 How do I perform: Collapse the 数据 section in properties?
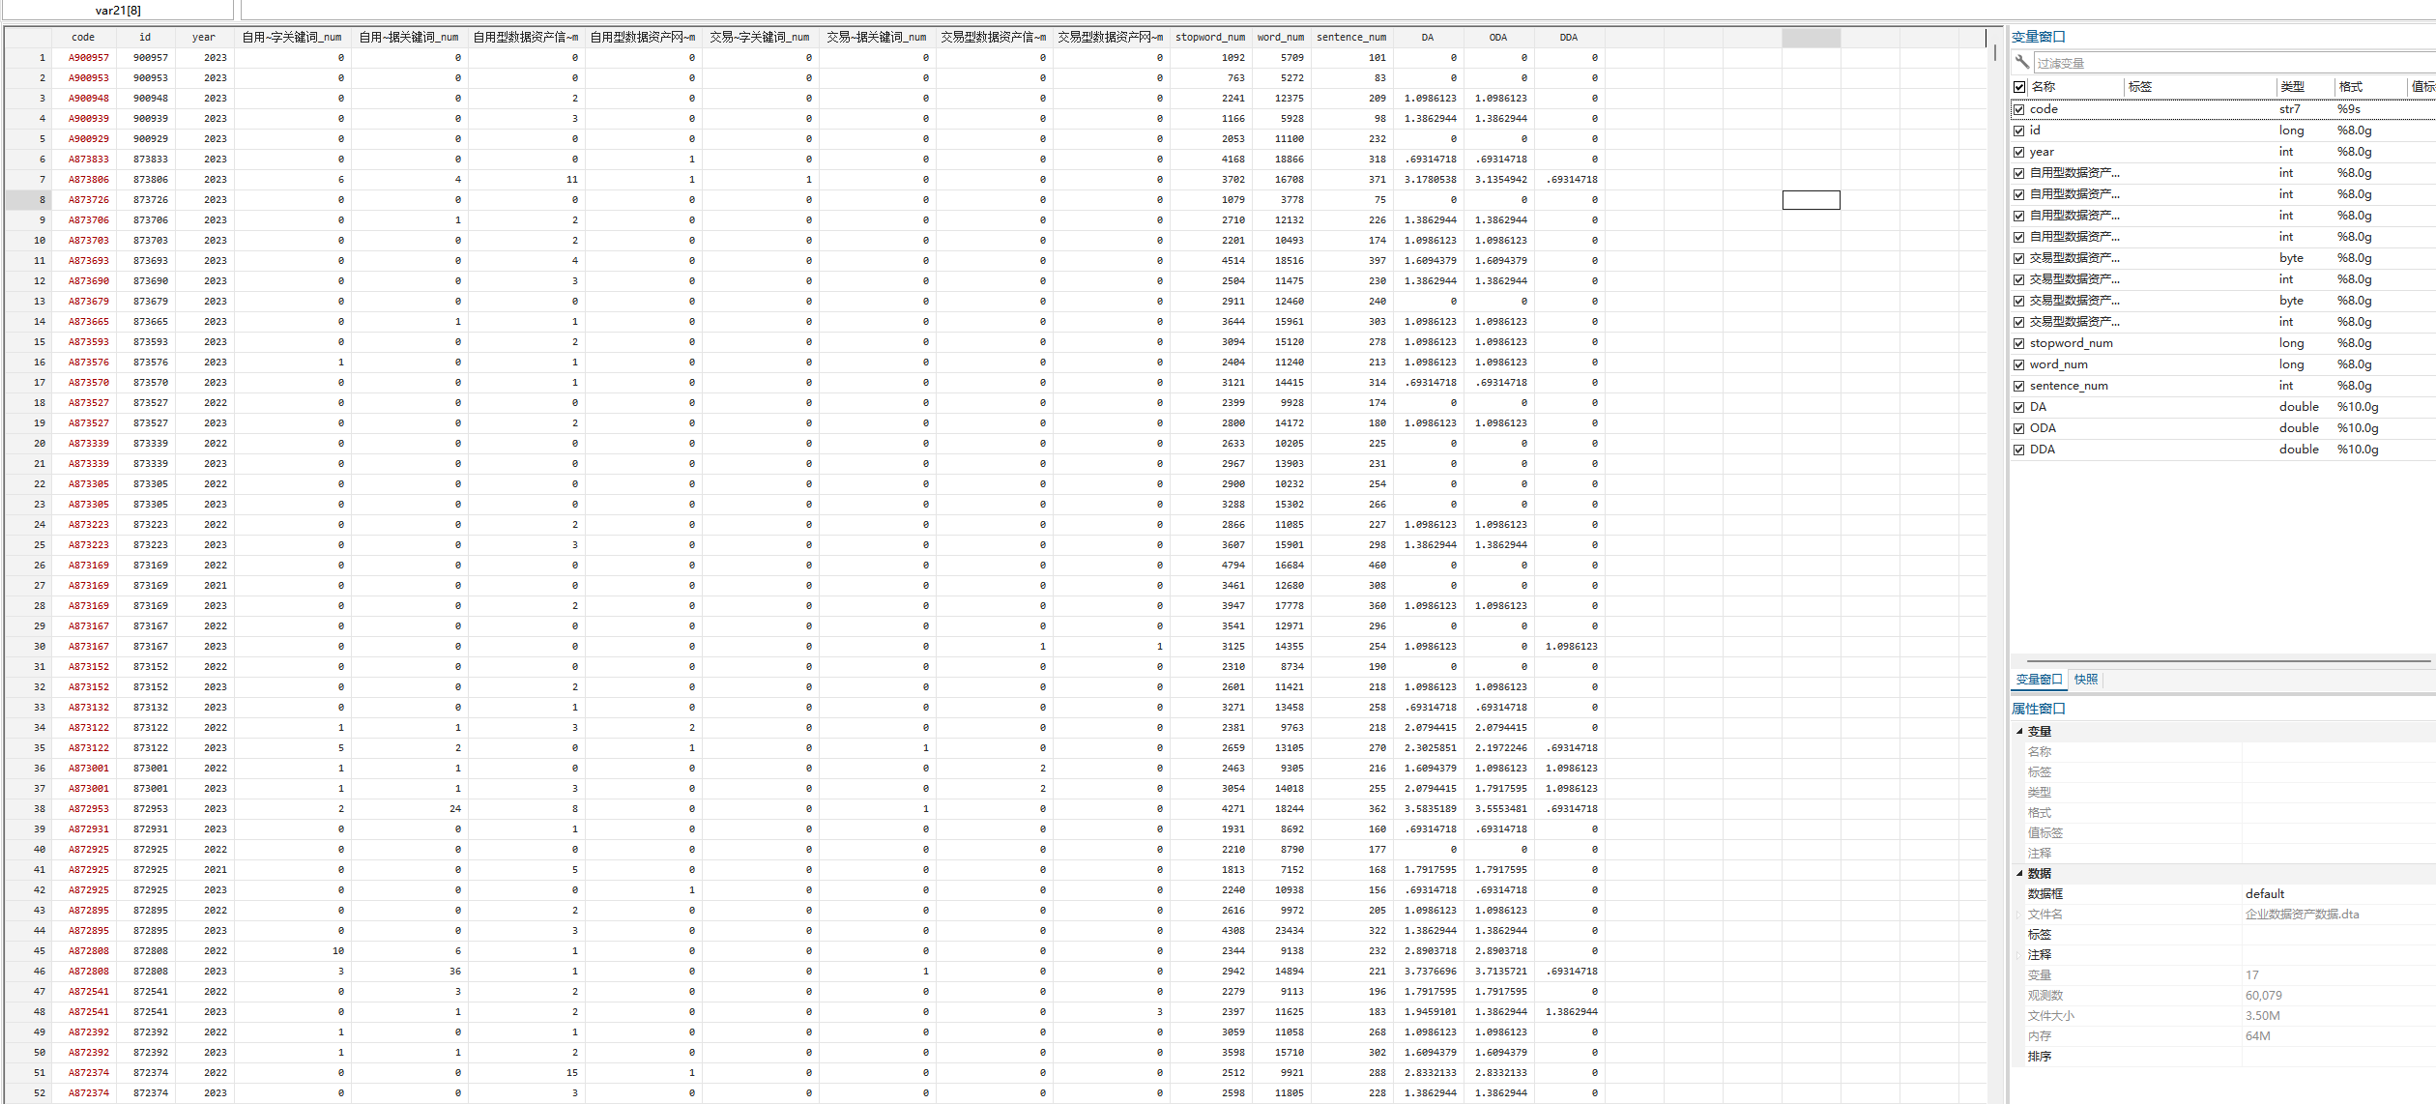(x=2019, y=874)
